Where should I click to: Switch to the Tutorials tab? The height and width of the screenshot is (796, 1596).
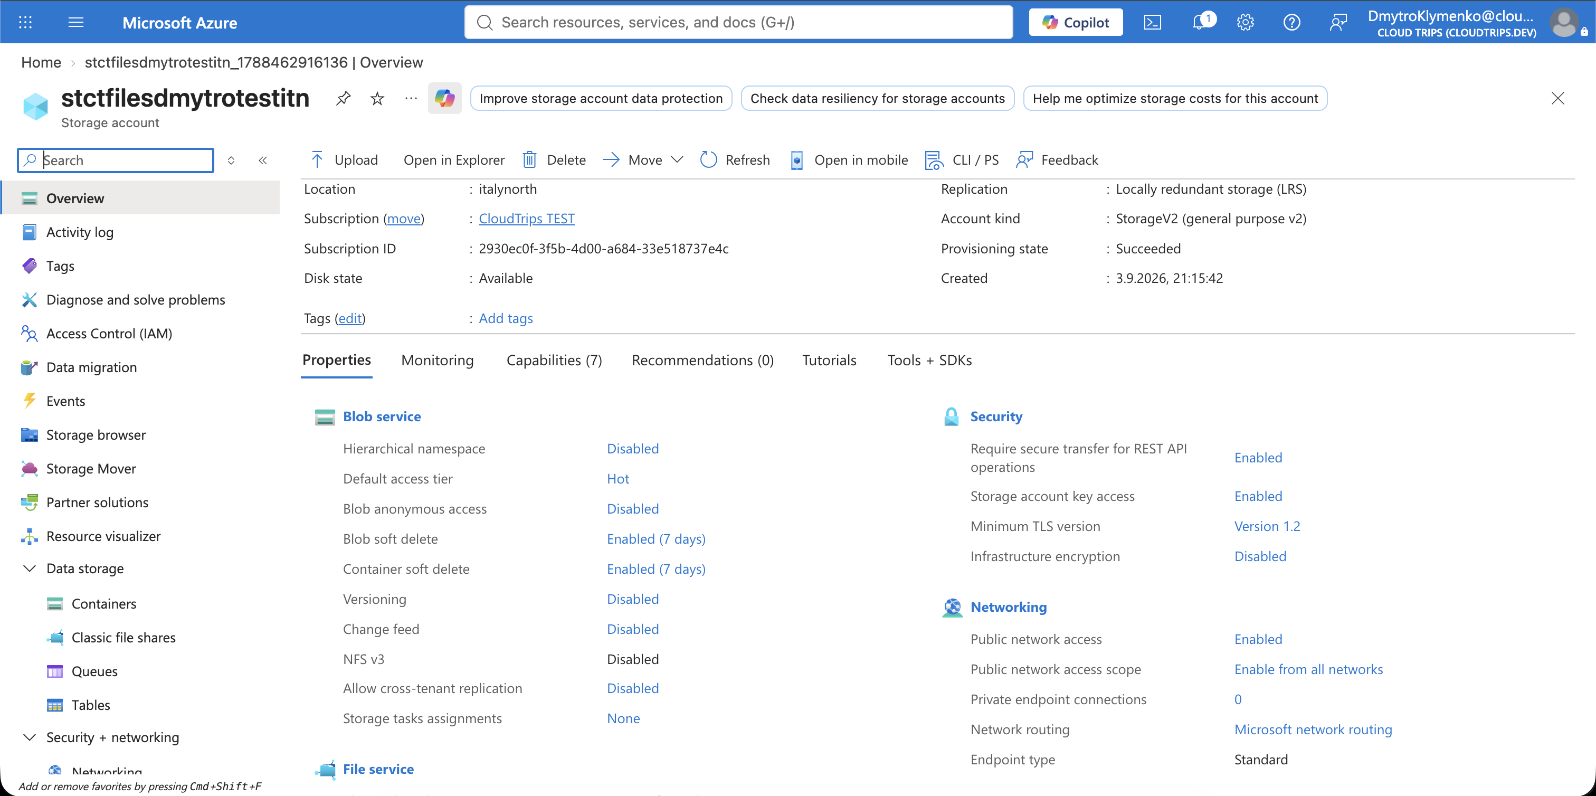pos(829,360)
